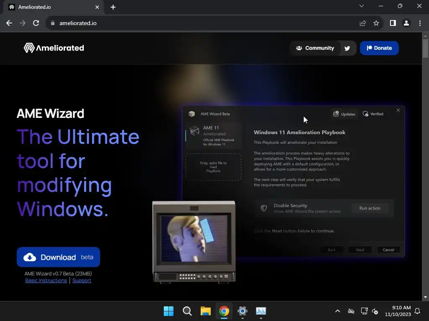Image resolution: width=429 pixels, height=321 pixels.
Task: Open the Chrome three-dot menu
Action: [x=420, y=23]
